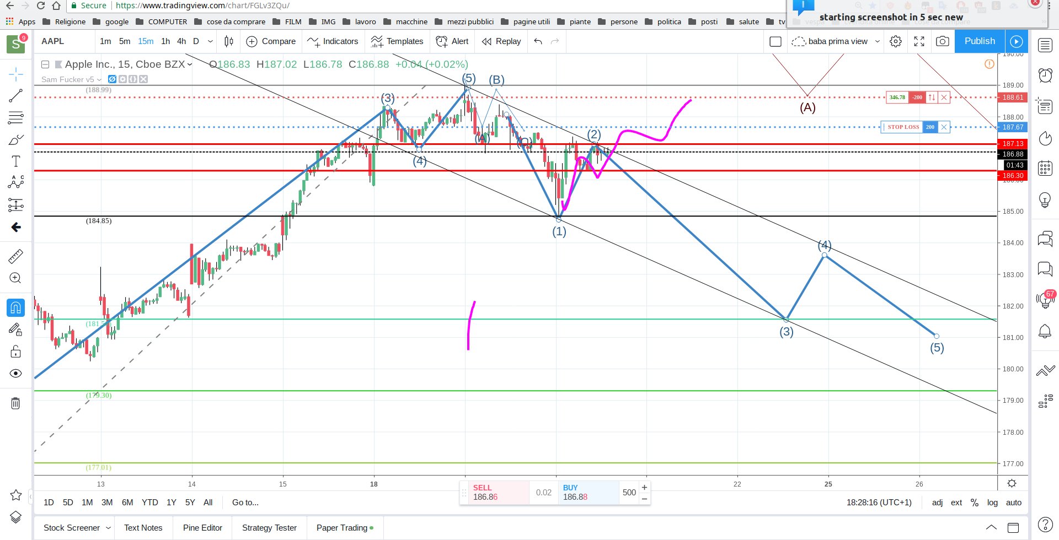Select the Text annotation tool
This screenshot has height=540, width=1059.
(16, 161)
